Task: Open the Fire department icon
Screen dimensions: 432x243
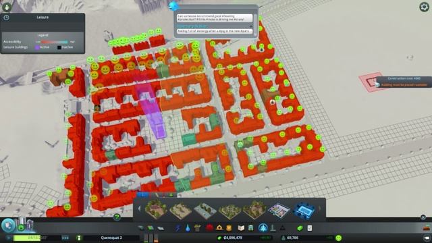Action: click(219, 227)
